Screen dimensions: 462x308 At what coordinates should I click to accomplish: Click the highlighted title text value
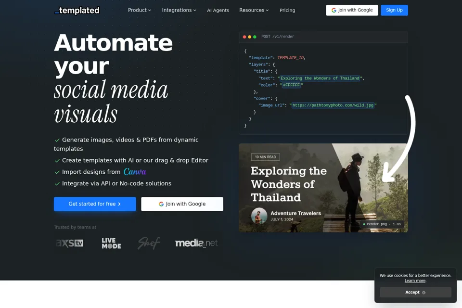[x=320, y=78]
